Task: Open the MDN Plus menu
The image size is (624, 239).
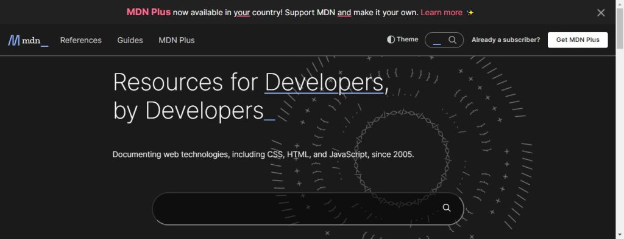Action: pyautogui.click(x=177, y=40)
